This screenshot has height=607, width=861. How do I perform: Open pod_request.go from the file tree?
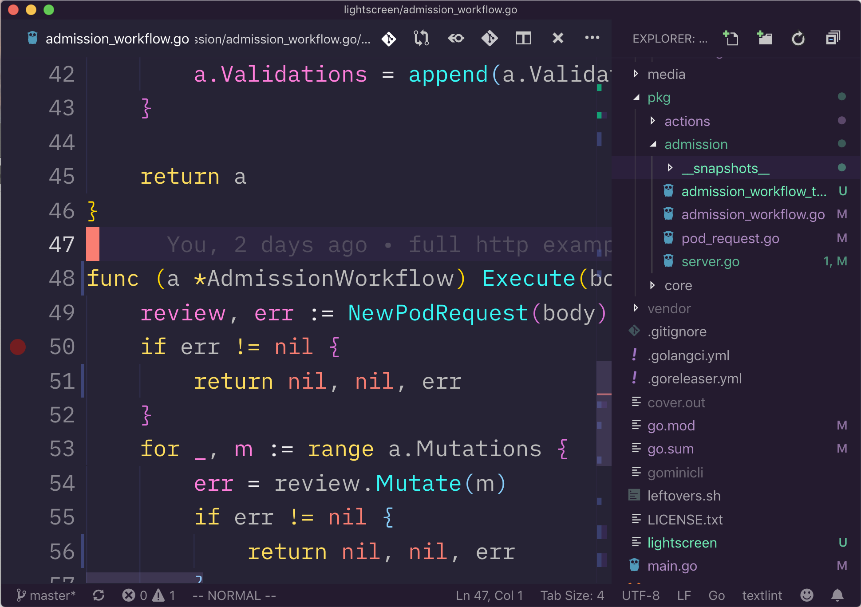pyautogui.click(x=730, y=238)
